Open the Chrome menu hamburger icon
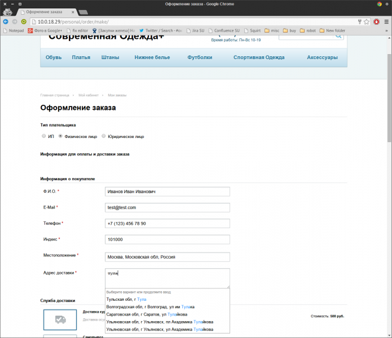Screen dimensions: 392x338 tap(385, 21)
